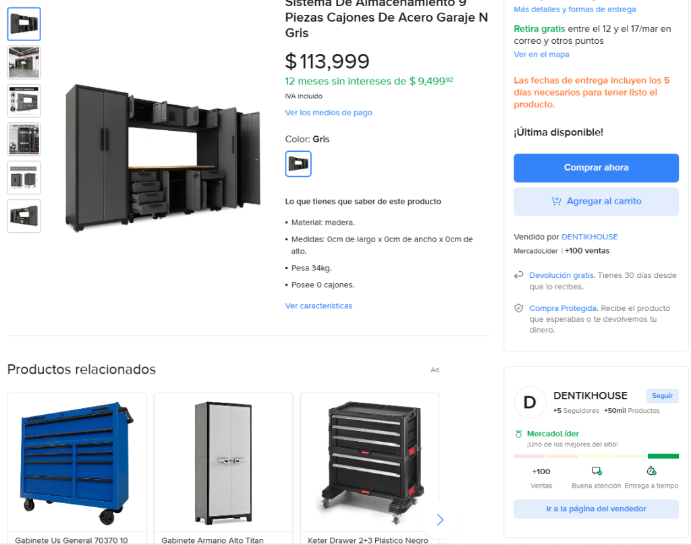Image resolution: width=691 pixels, height=545 pixels.
Task: Click the DENTIKHOUSE seller avatar letter D
Action: (x=530, y=402)
